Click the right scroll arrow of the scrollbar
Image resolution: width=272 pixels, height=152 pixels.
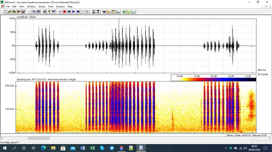point(270,138)
